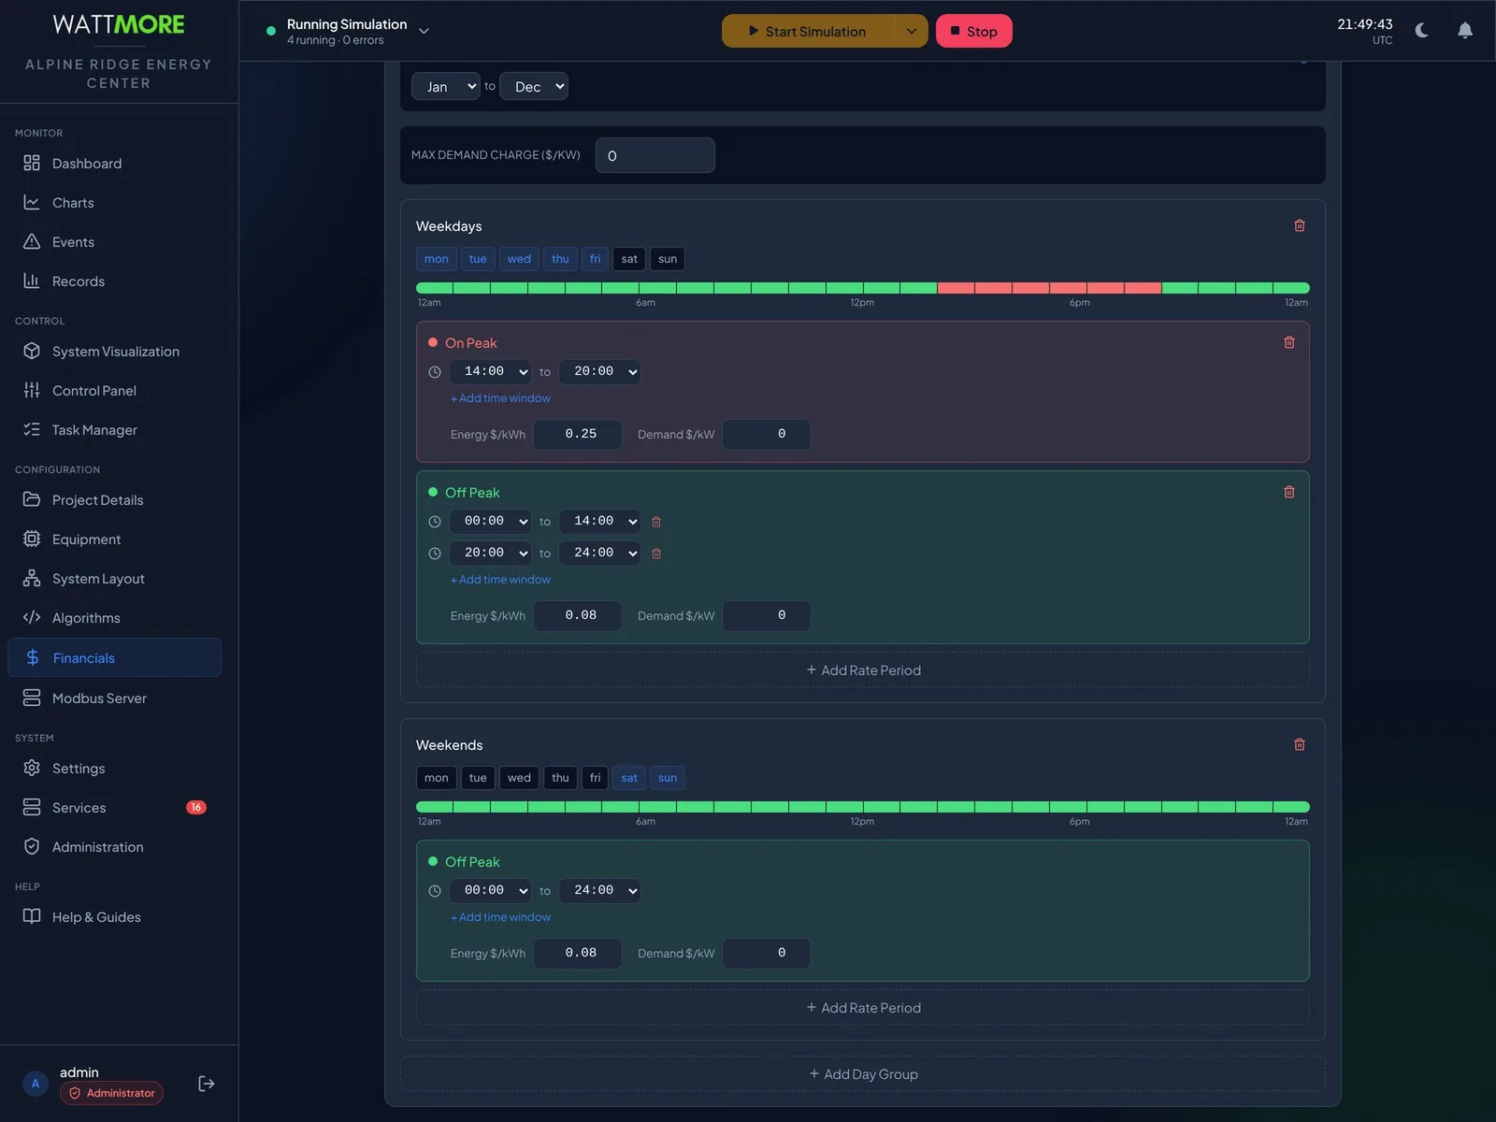1496x1122 pixels.
Task: Toggle sat in the Weekdays group
Action: click(629, 259)
